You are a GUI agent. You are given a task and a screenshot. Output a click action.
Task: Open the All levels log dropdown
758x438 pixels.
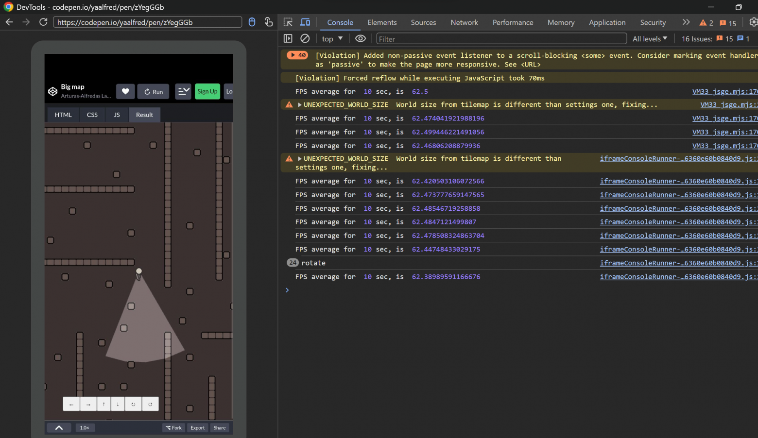(650, 39)
